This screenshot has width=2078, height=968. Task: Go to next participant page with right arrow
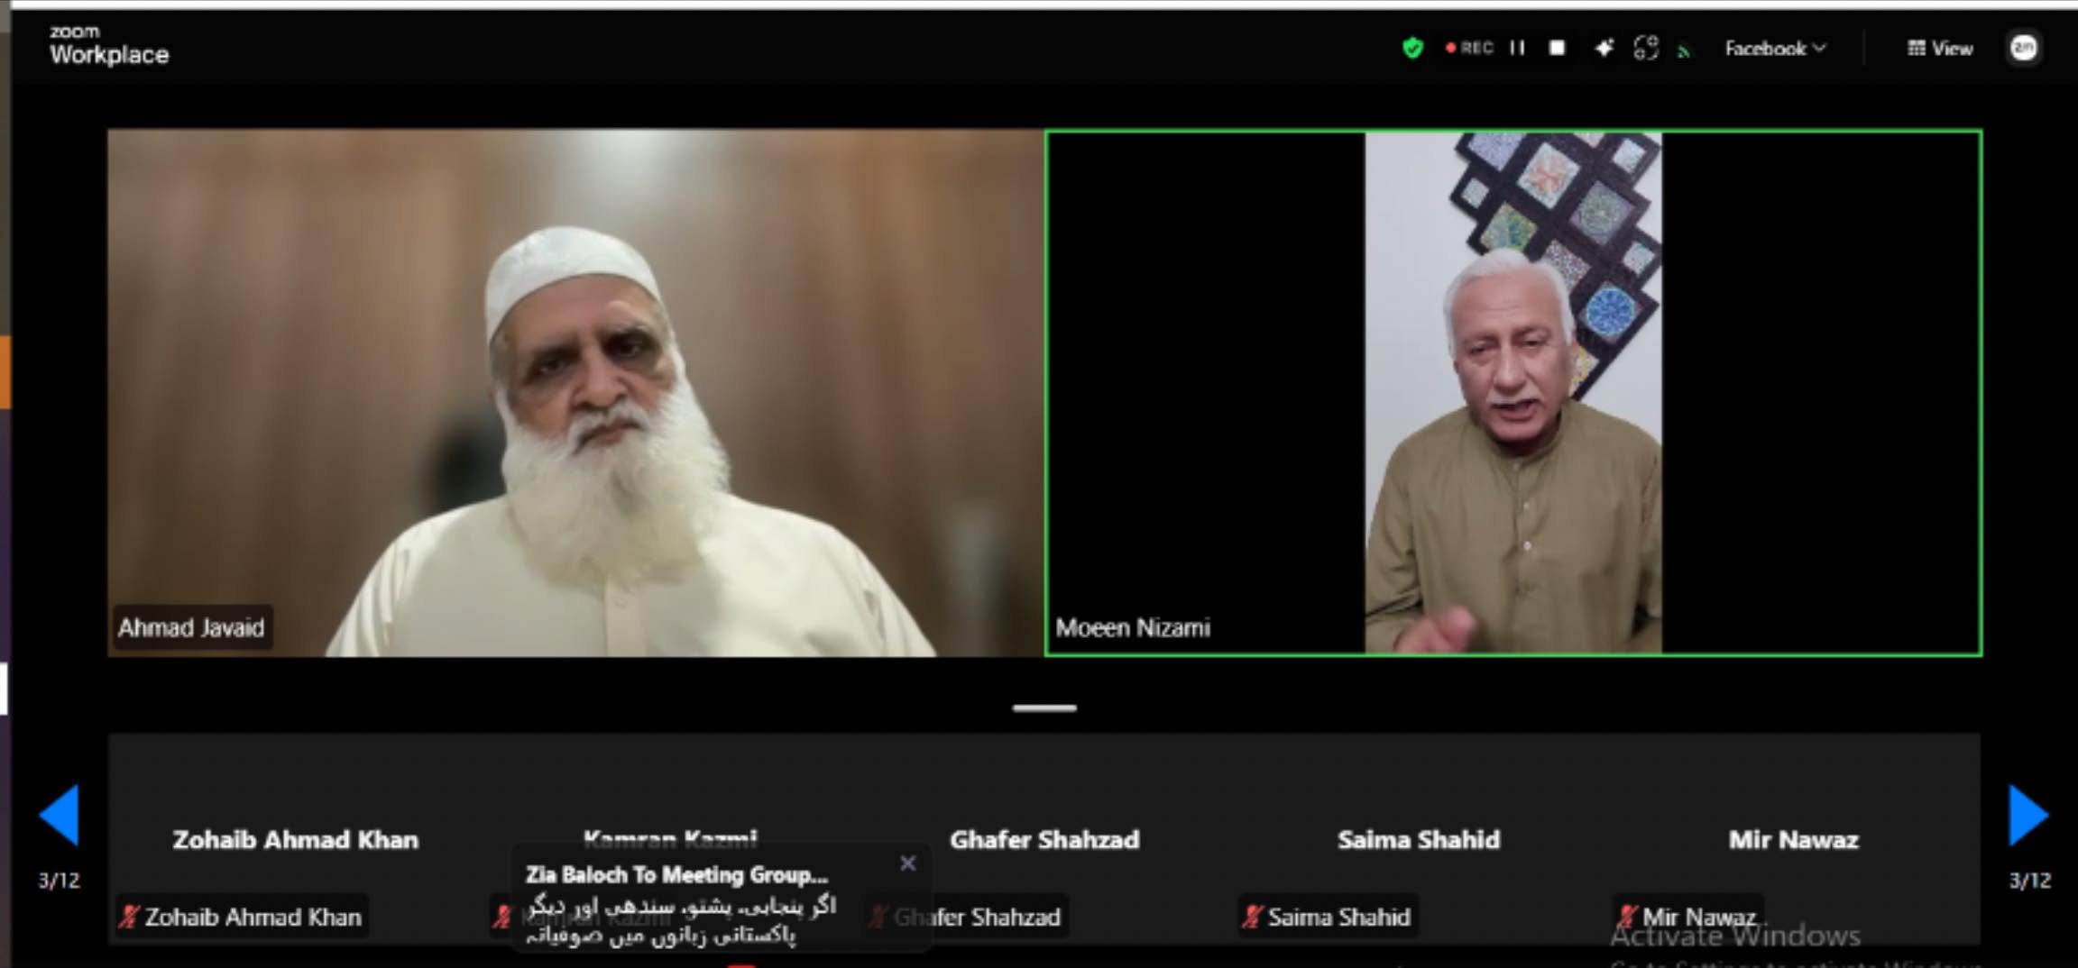coord(2029,816)
